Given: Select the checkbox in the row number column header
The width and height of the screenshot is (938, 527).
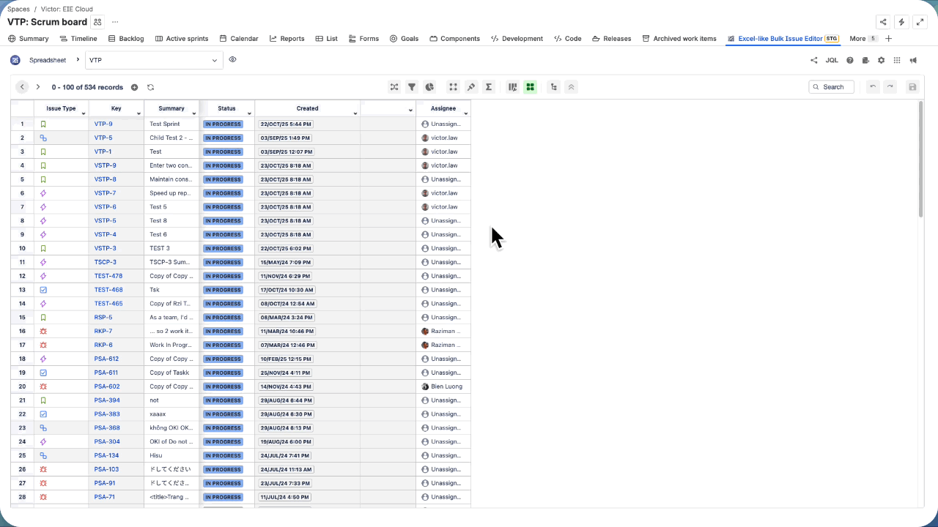Looking at the screenshot, I should point(21,108).
